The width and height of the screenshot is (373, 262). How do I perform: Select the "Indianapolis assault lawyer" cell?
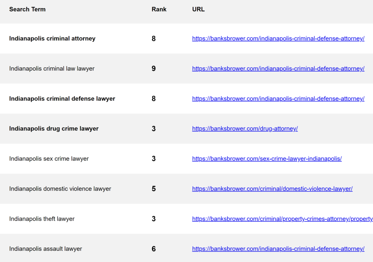46,249
